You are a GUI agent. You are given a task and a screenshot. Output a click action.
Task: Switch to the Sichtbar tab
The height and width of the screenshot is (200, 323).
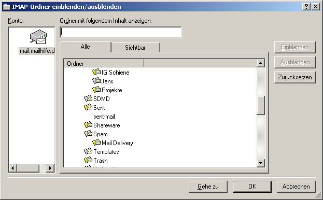click(x=135, y=48)
